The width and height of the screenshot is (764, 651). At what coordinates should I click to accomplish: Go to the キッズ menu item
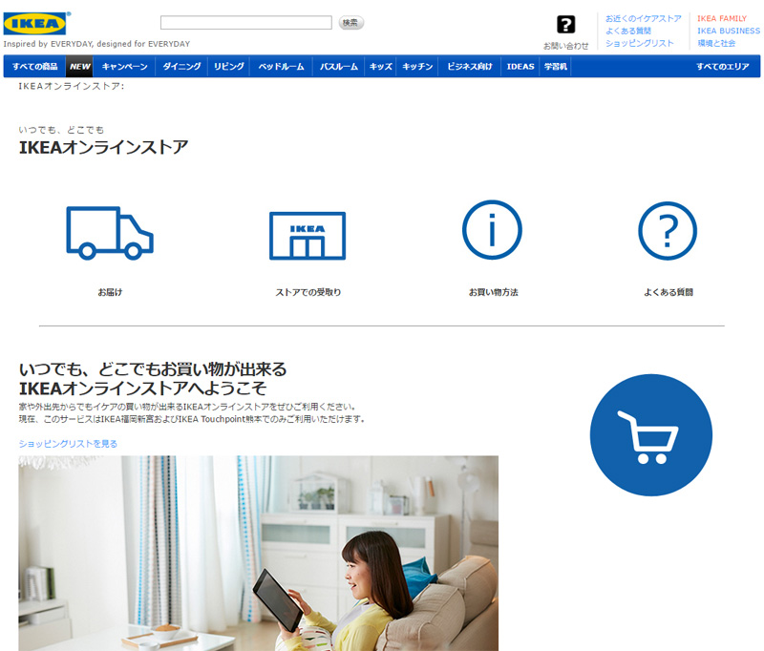coord(380,67)
